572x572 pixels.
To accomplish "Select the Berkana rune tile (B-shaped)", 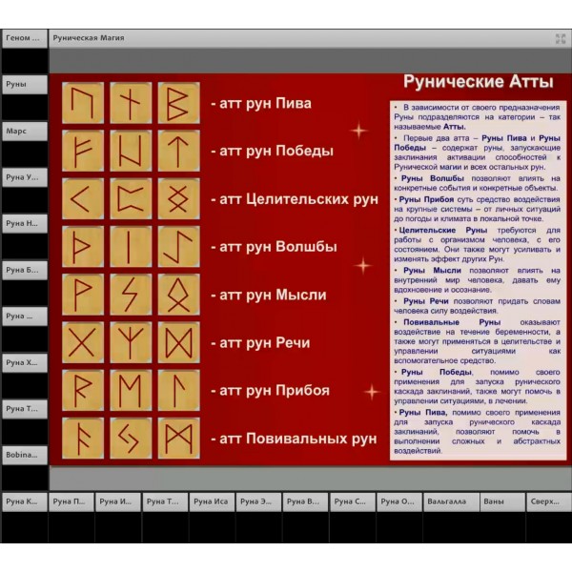I will 178,103.
